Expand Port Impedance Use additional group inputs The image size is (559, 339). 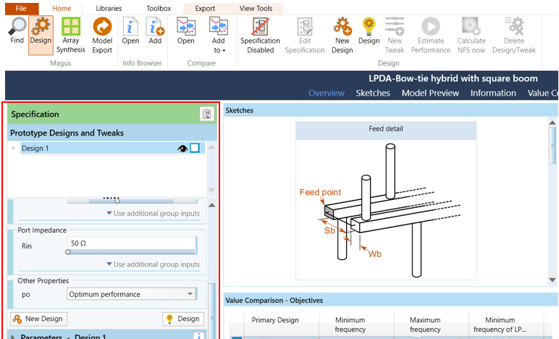tap(154, 264)
